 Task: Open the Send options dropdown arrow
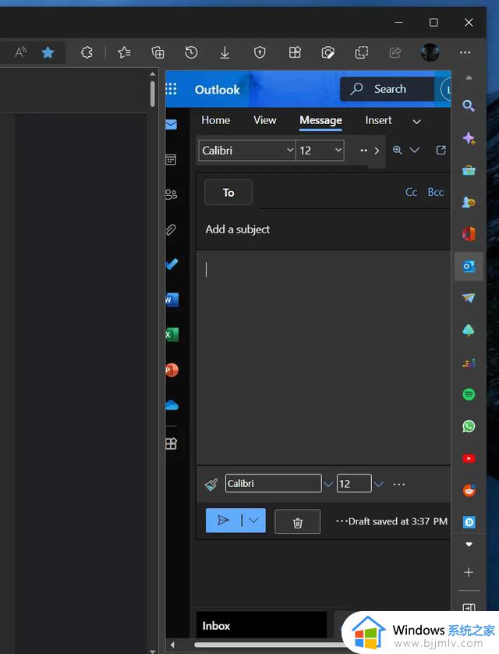coord(253,520)
